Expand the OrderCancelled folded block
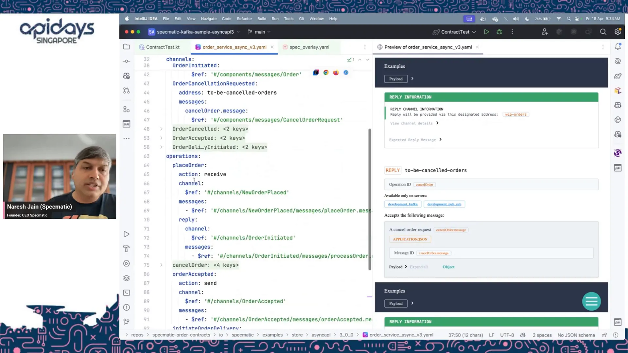Image resolution: width=628 pixels, height=353 pixels. click(161, 129)
